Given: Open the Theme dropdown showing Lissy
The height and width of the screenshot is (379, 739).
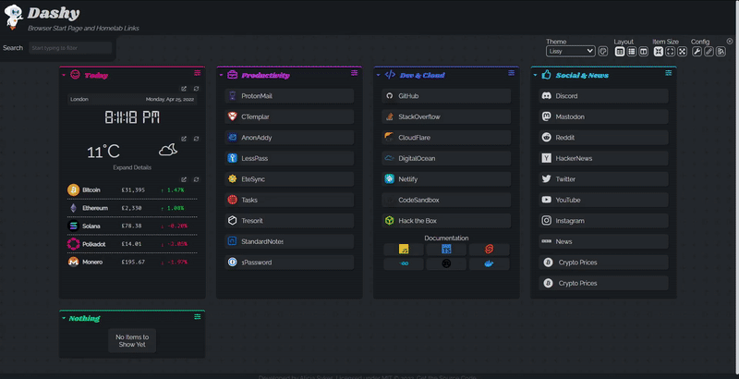Looking at the screenshot, I should click(570, 51).
